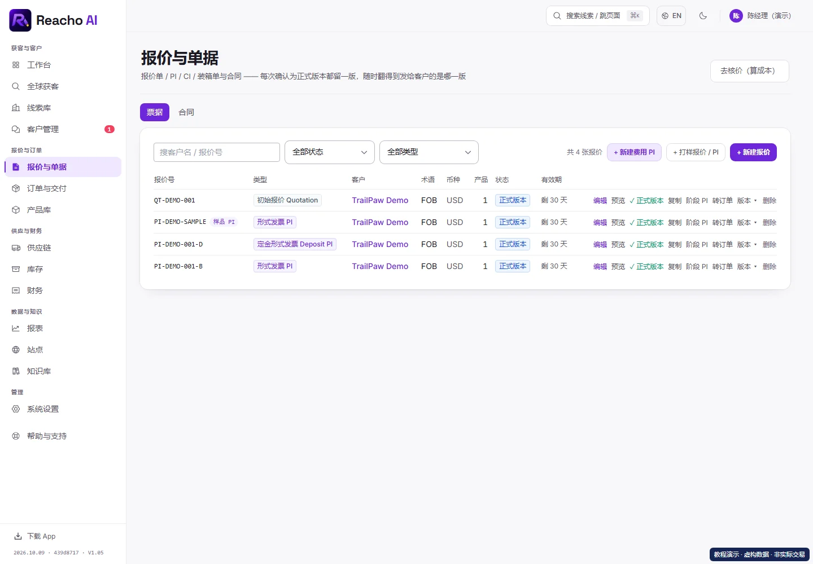Open user menu 陈经理 (演示)
This screenshot has width=813, height=564.
(x=760, y=16)
